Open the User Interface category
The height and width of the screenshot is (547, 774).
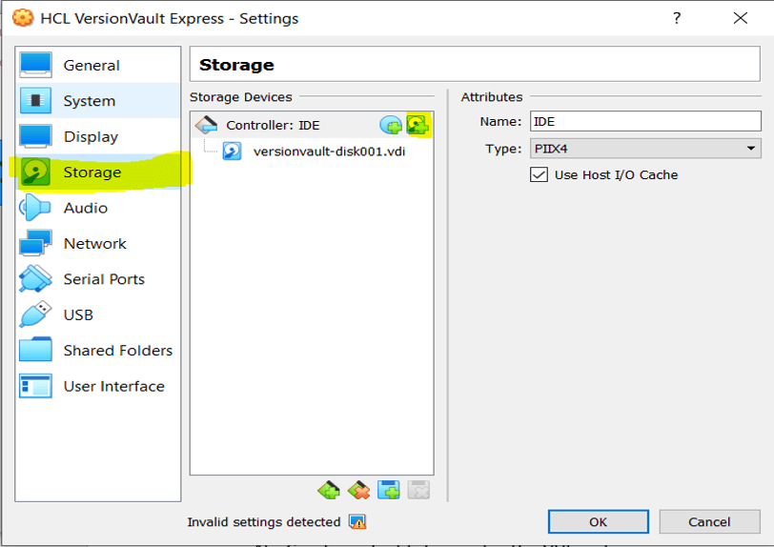[x=98, y=386]
